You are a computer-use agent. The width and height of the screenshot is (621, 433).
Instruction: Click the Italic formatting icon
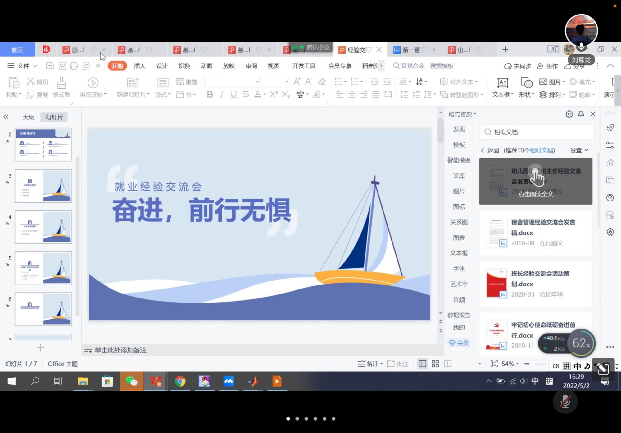point(221,94)
